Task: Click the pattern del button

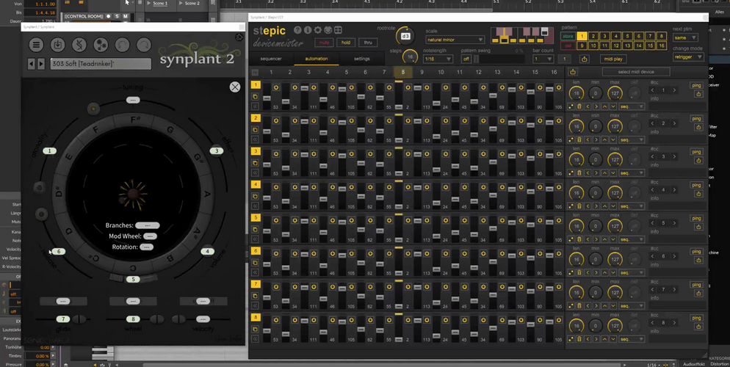Action: point(568,46)
